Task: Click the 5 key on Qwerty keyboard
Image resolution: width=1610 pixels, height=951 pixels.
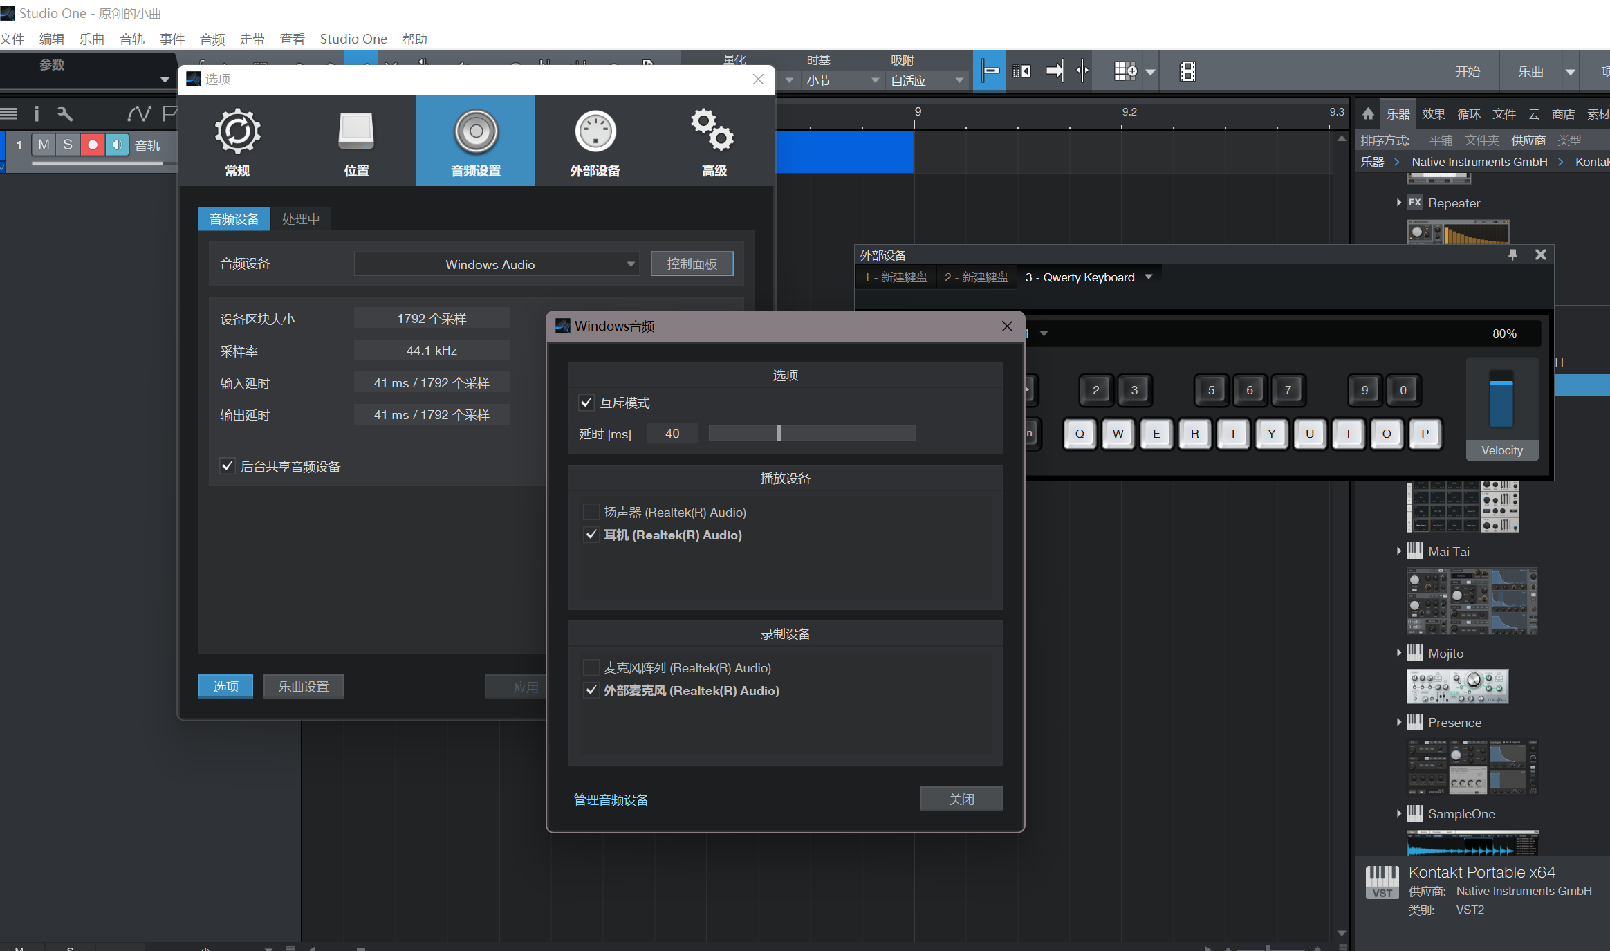Action: coord(1211,390)
